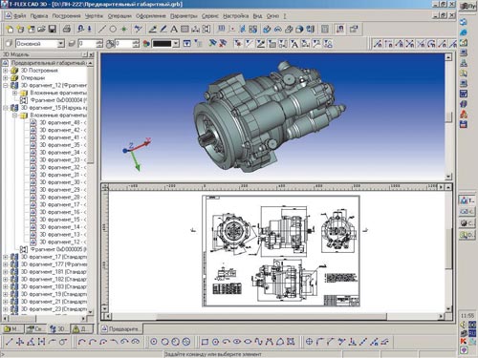Increase the first numeric level field using stepper

coord(99,41)
